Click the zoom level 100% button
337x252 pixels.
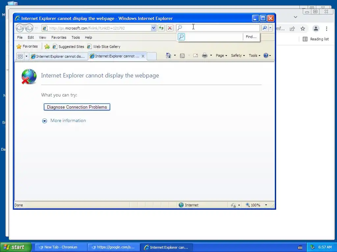point(253,205)
